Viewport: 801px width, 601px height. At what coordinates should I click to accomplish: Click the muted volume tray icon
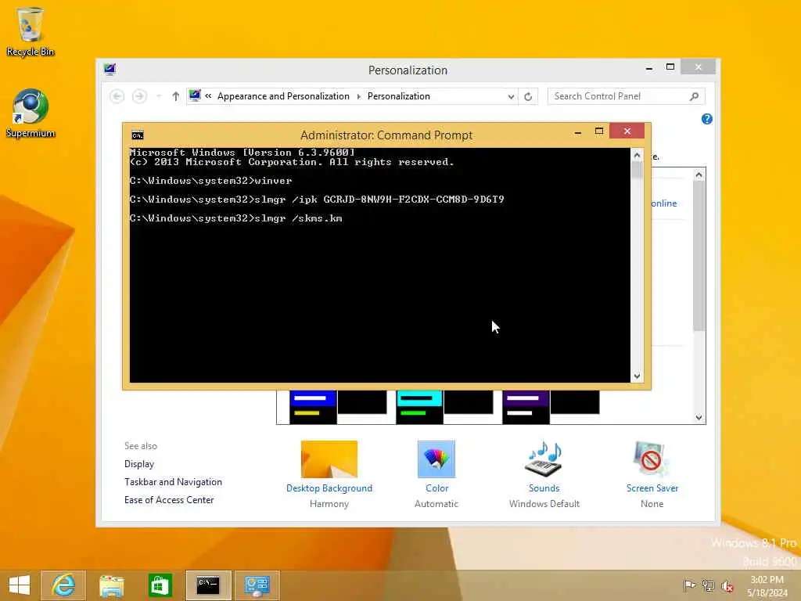727,585
